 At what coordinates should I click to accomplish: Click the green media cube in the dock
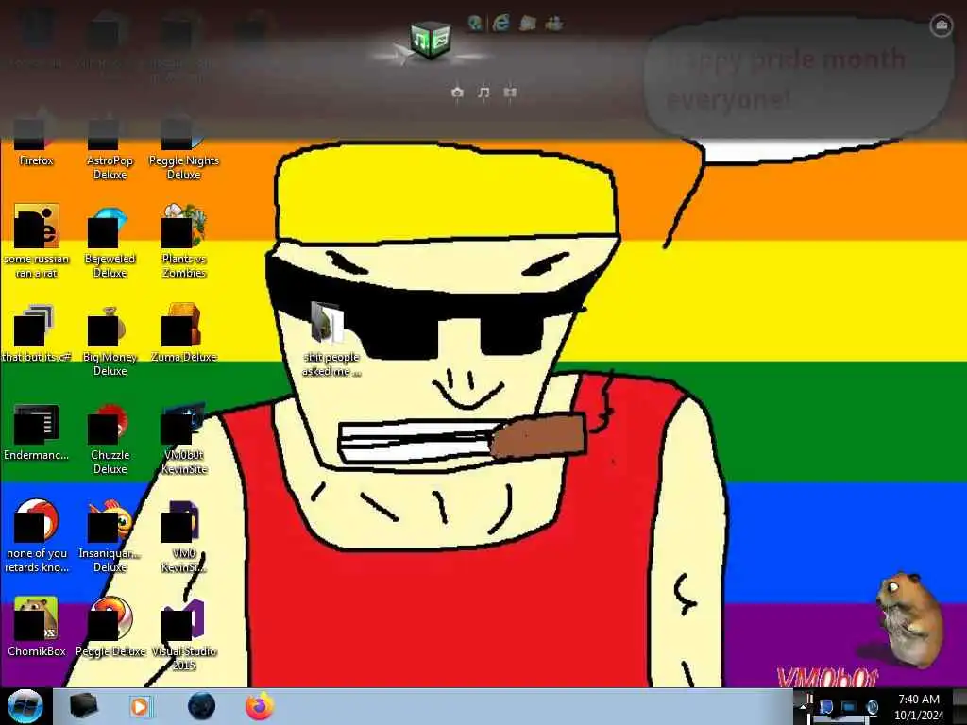[x=431, y=40]
